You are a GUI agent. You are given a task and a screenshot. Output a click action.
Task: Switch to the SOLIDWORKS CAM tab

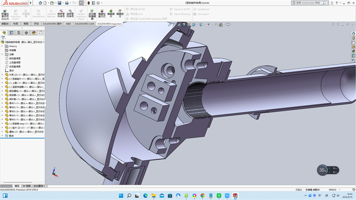click(x=85, y=23)
